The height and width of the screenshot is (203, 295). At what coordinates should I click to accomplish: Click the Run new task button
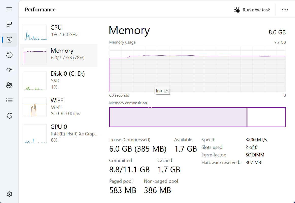click(x=252, y=10)
